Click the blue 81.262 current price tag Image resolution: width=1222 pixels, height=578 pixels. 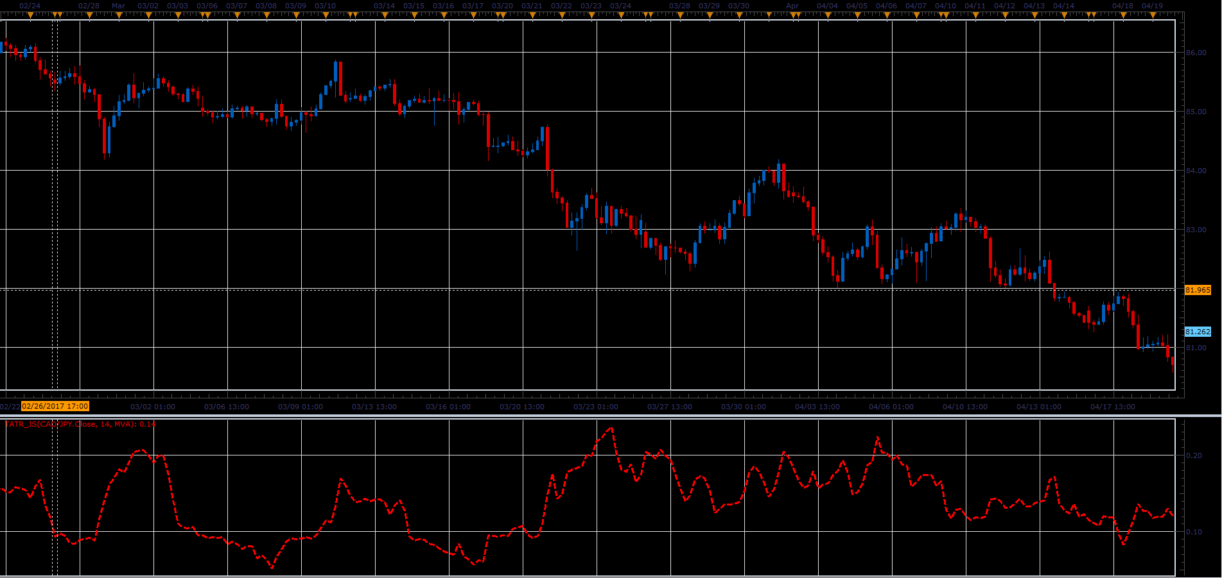[1198, 332]
